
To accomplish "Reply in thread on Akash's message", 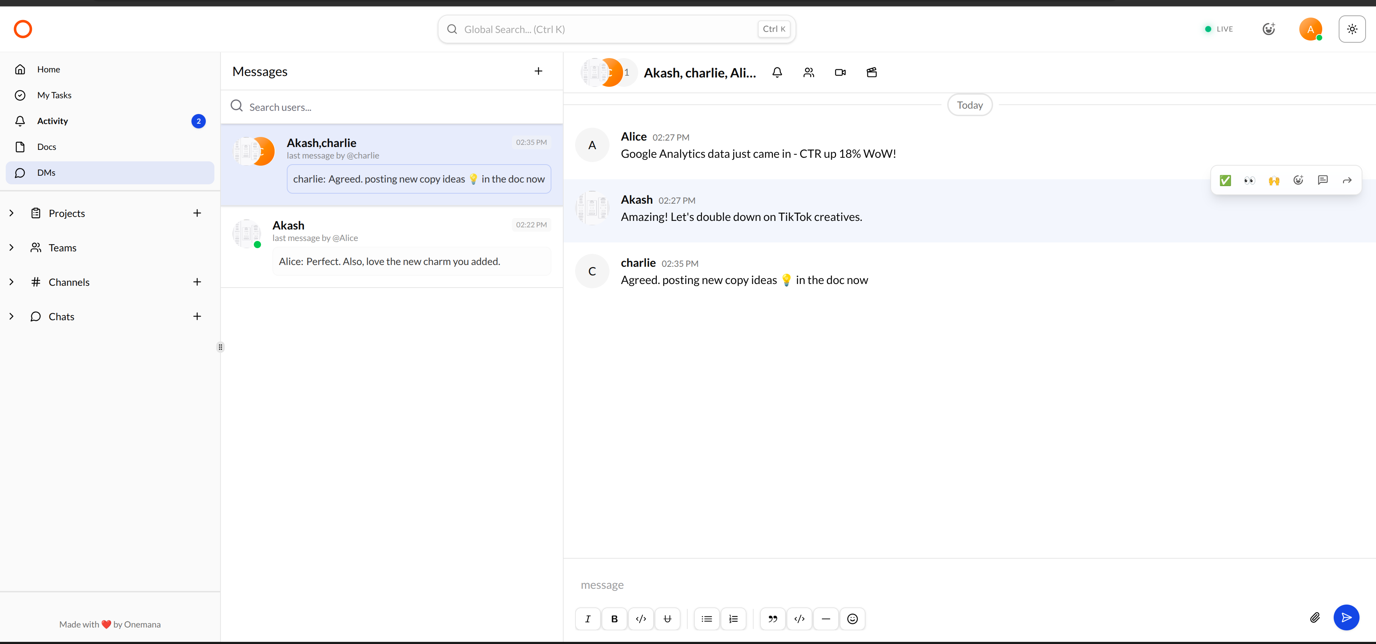I will pyautogui.click(x=1323, y=180).
